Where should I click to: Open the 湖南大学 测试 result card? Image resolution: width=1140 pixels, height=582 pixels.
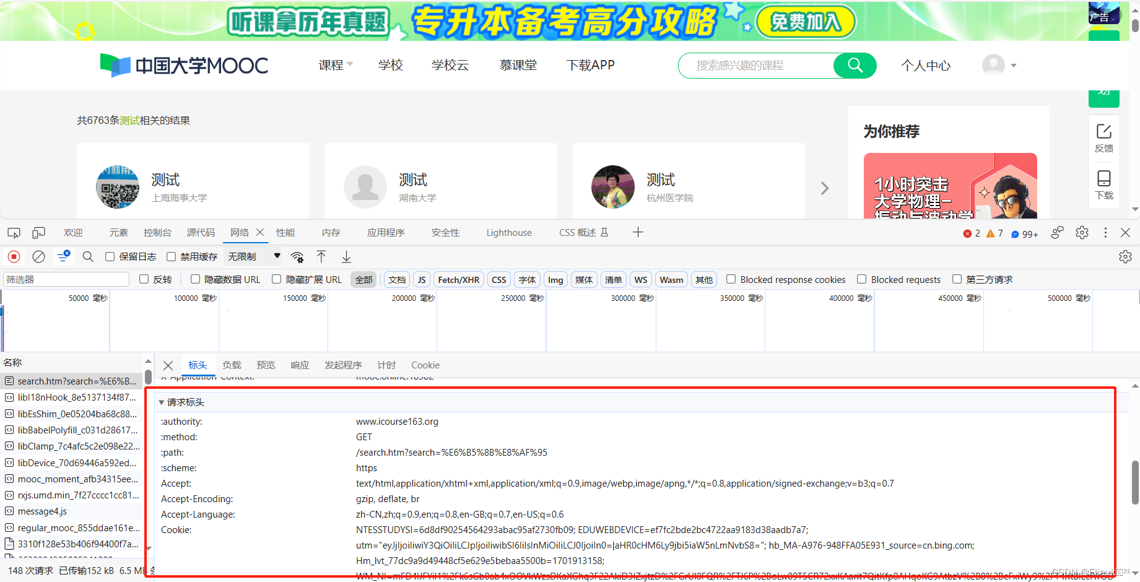[x=441, y=180]
